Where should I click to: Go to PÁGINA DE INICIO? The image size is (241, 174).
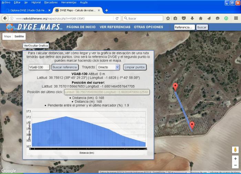(81, 27)
